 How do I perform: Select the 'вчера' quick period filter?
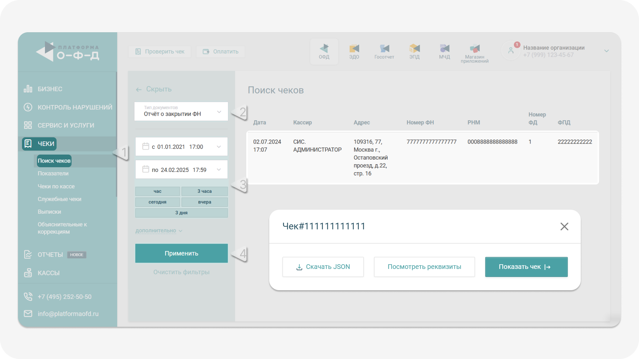204,202
